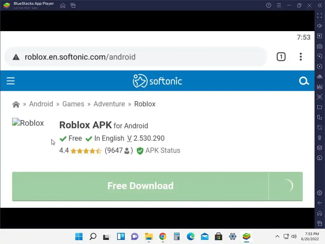325x244 pixels.
Task: Click the Android home icon at sidebar bottom
Action: [320, 213]
